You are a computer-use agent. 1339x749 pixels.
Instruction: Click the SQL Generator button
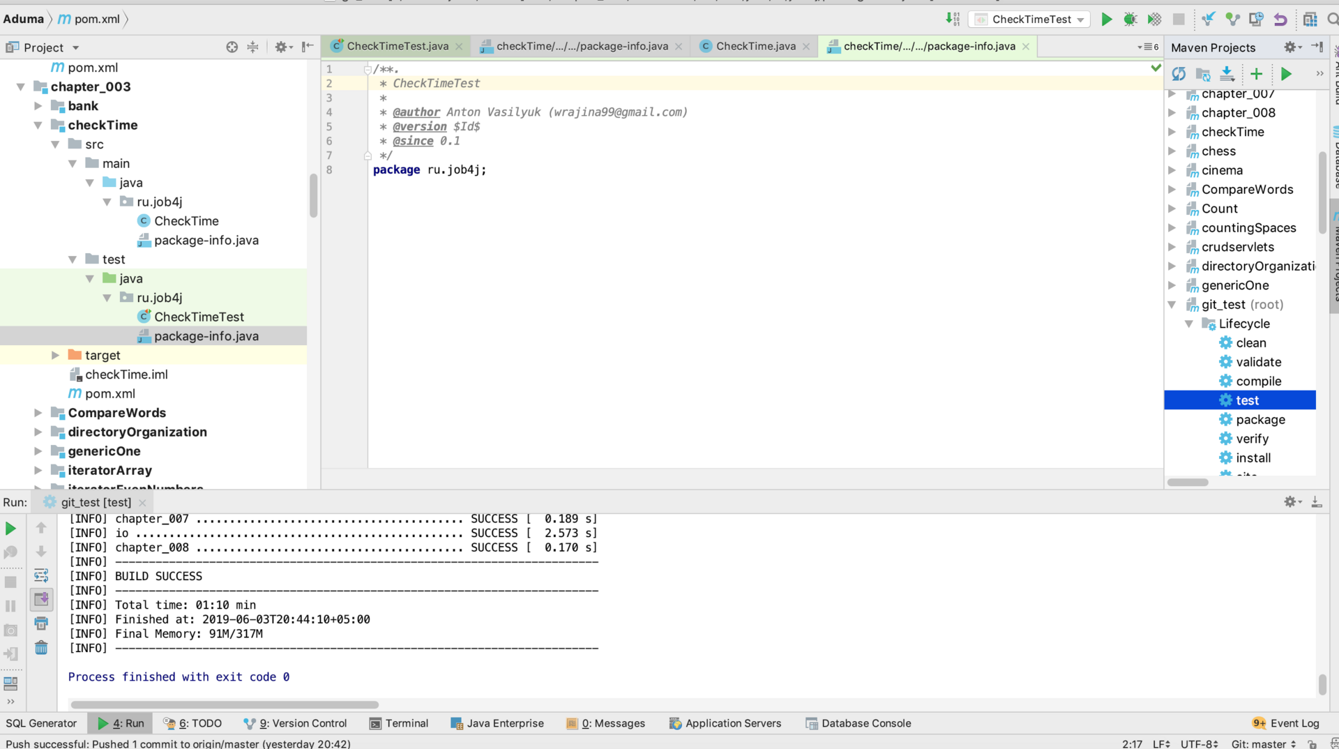click(x=41, y=723)
